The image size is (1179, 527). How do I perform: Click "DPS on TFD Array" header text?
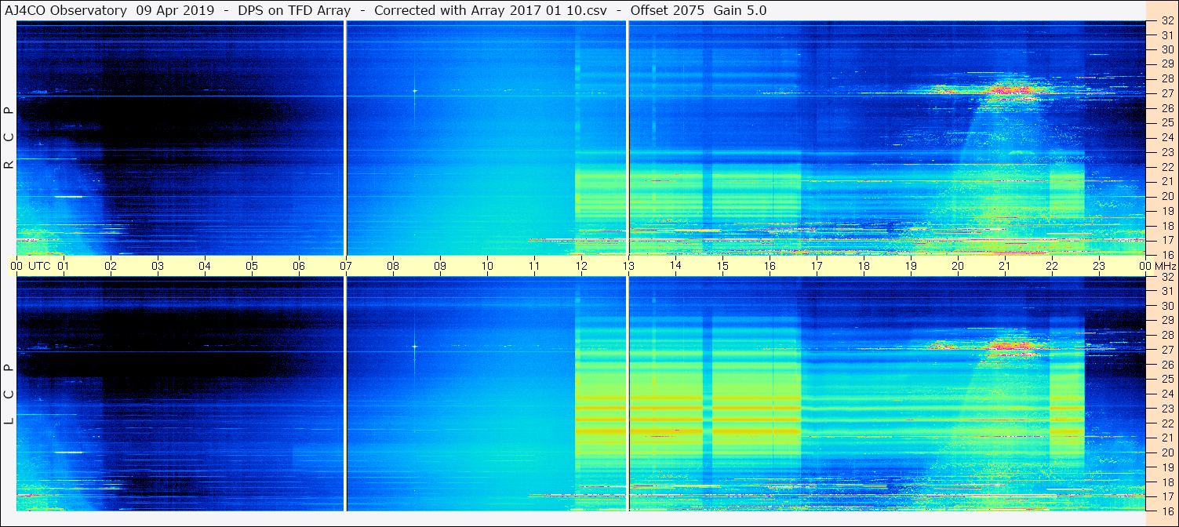[x=293, y=10]
